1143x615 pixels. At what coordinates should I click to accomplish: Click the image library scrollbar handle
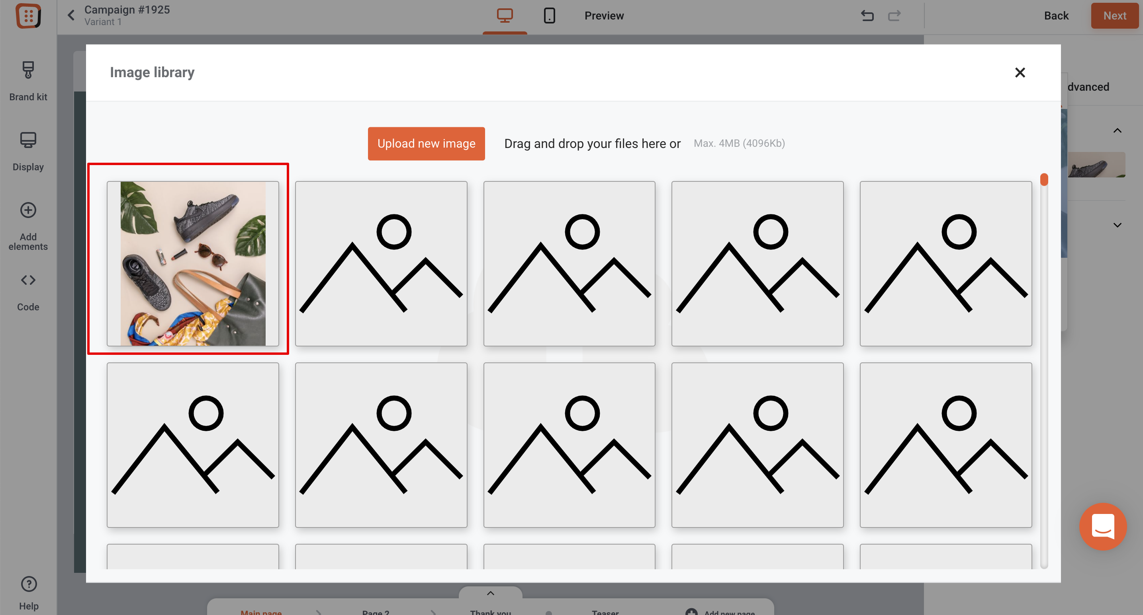1043,179
